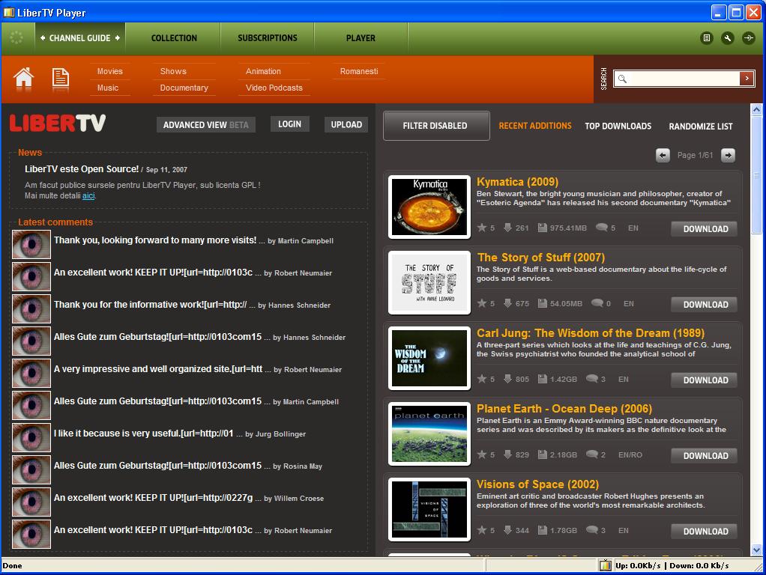Show Top Downloads list
The height and width of the screenshot is (575, 766).
[618, 126]
